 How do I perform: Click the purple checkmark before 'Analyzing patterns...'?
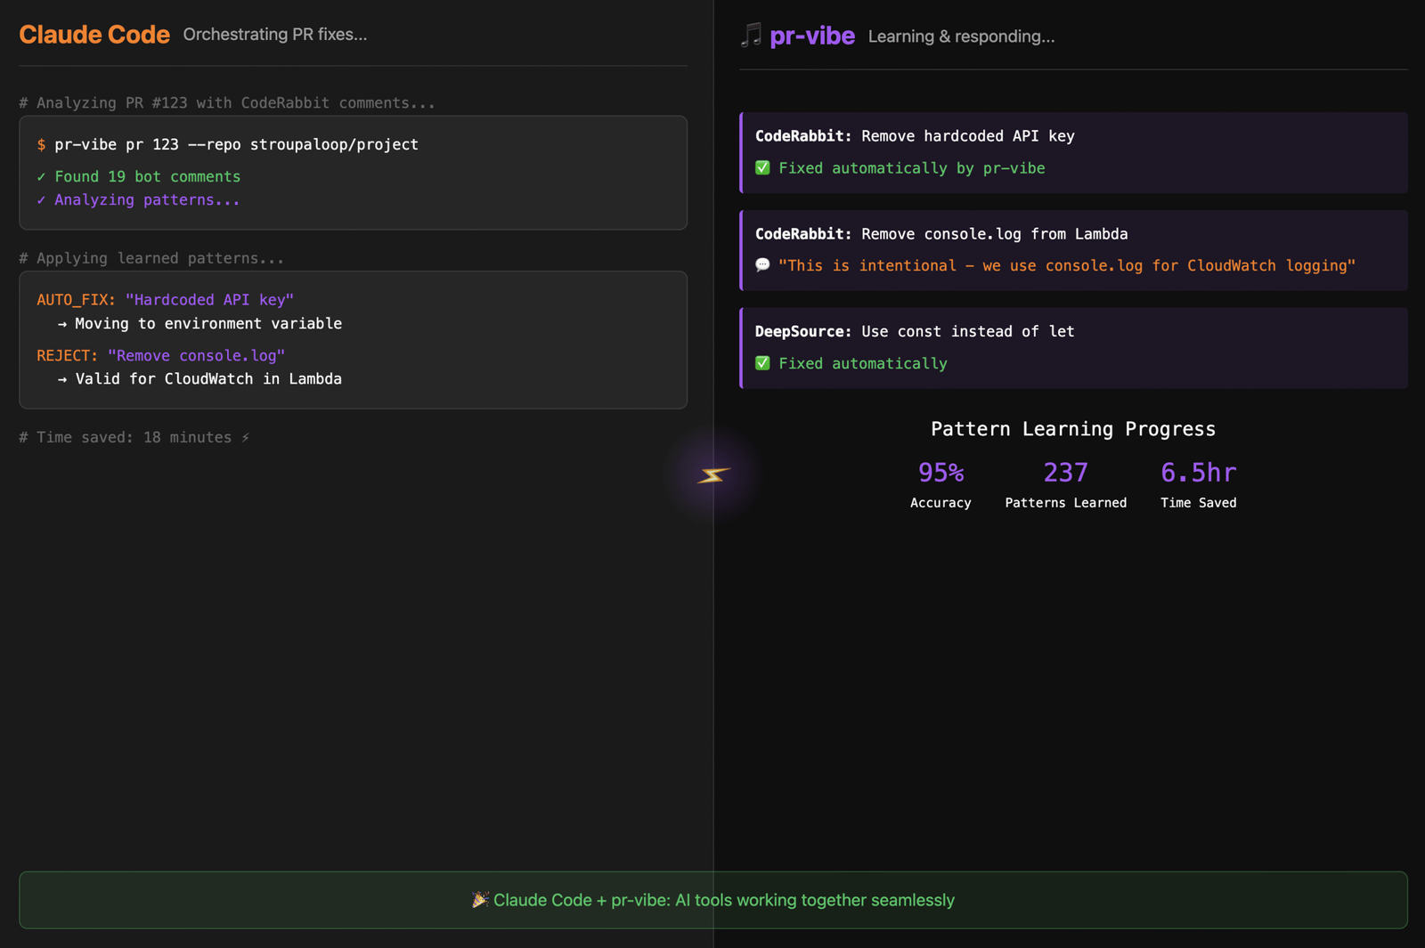41,200
